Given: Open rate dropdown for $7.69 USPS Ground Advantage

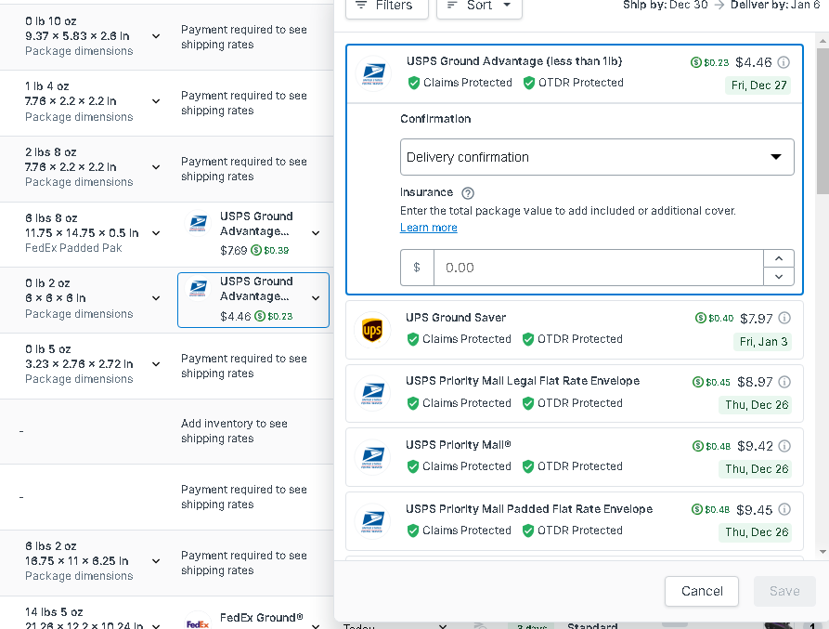Looking at the screenshot, I should point(316,233).
